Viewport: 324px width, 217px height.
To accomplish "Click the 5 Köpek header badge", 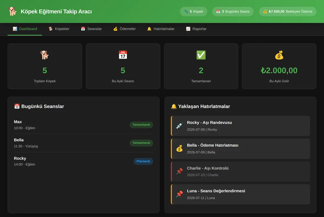I will point(194,12).
